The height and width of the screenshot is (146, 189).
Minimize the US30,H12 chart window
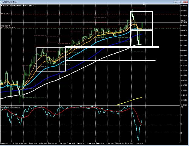(x=176, y=2)
